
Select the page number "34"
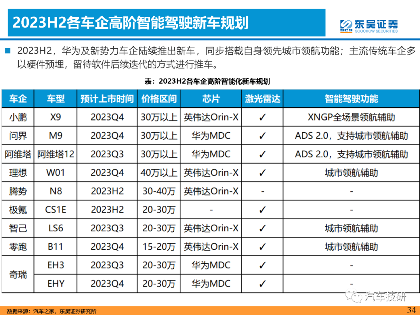411,310
